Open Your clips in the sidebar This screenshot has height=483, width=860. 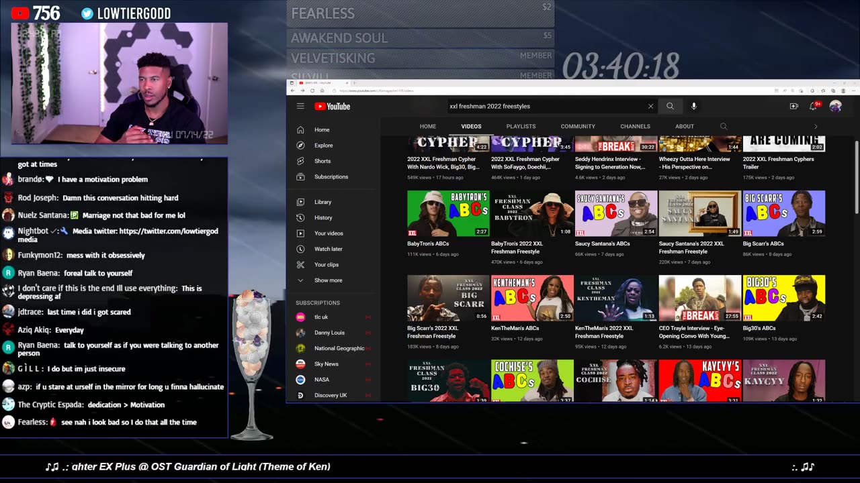point(333,264)
